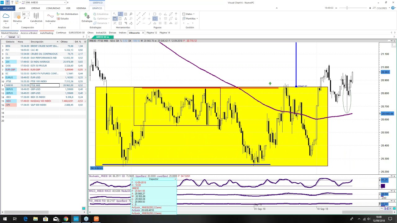Open the Ganancia dropdown arrow
The width and height of the screenshot is (397, 223).
click(109, 23)
